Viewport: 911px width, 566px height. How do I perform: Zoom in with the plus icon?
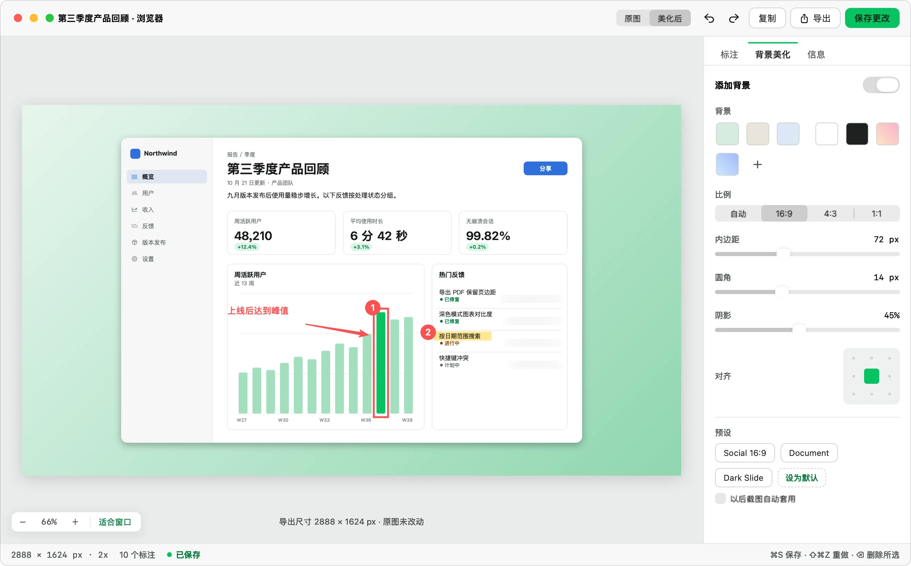tap(75, 522)
